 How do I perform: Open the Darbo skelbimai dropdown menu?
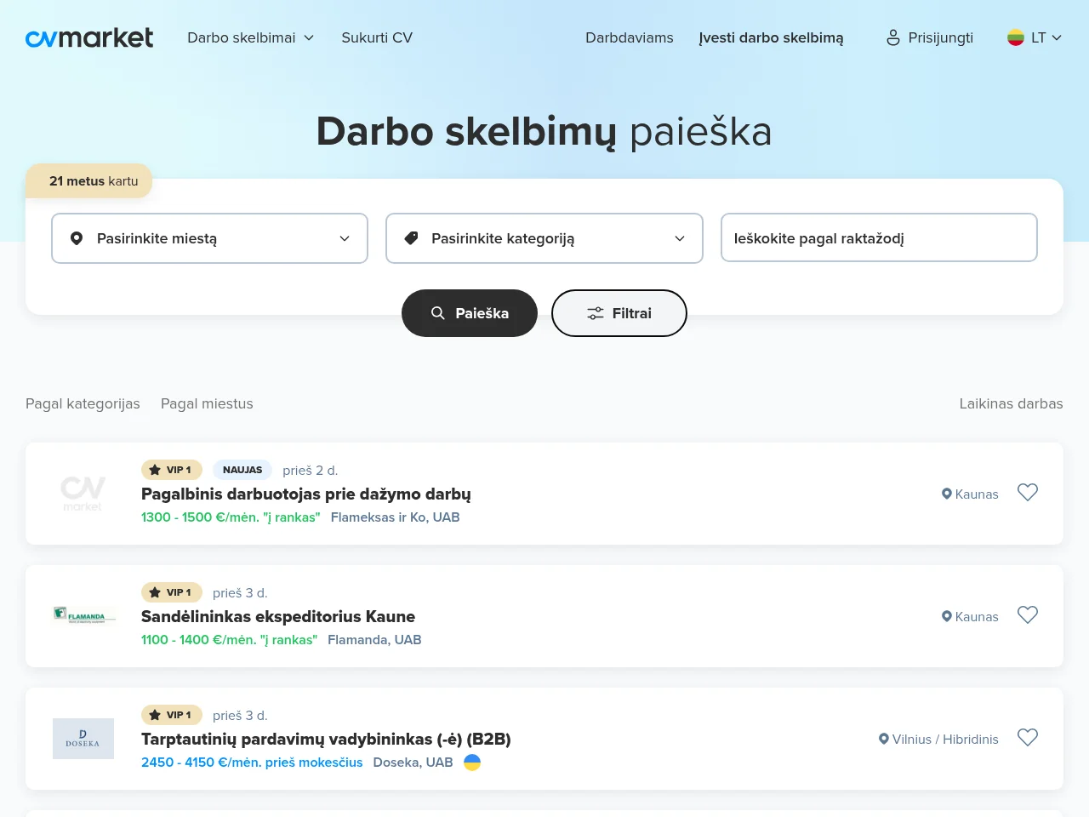click(251, 37)
